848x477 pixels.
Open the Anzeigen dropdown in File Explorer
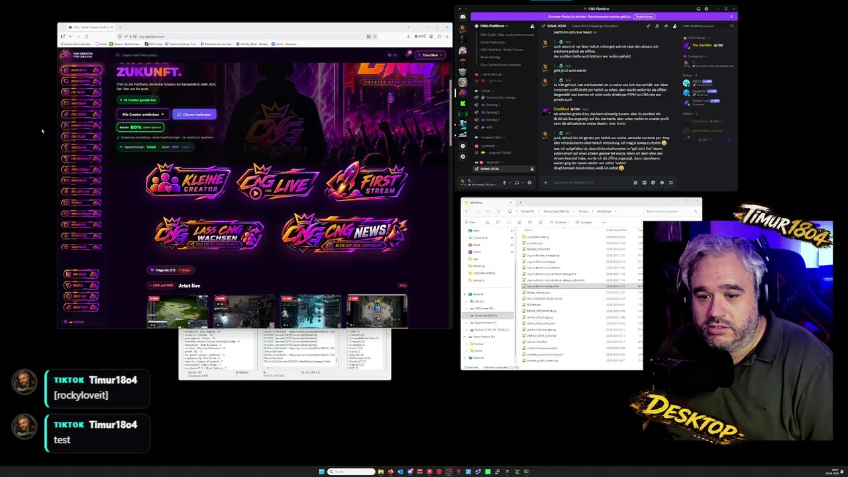point(586,222)
